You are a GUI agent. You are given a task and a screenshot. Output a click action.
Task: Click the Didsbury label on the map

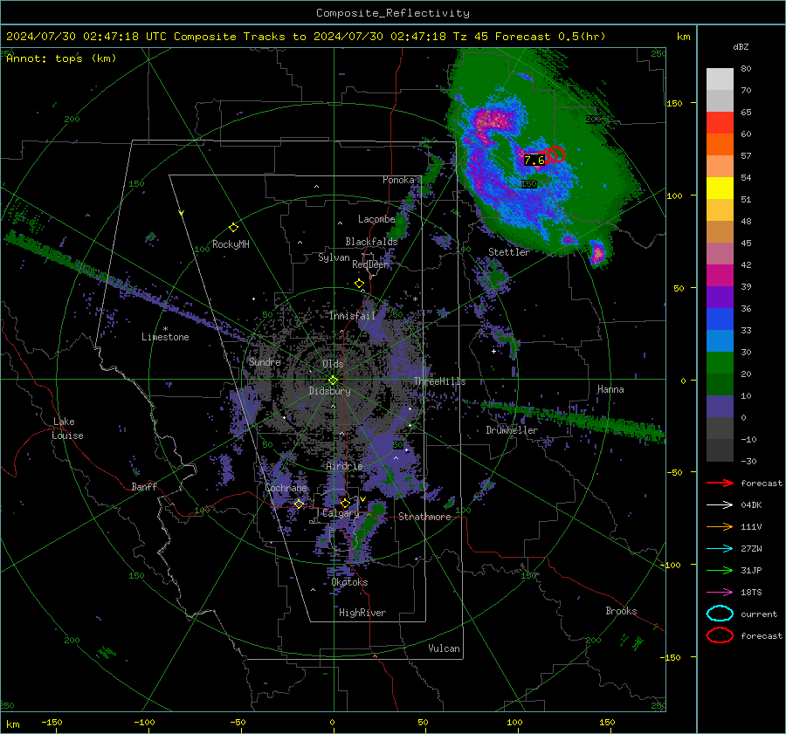(329, 391)
